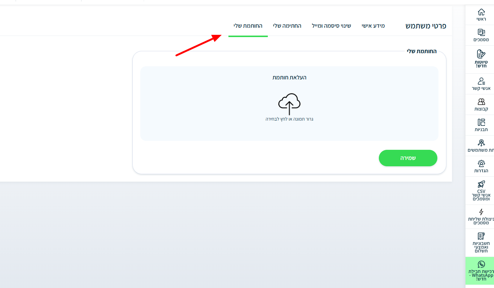Switch to שינוי סיסמה ומייל tab

coord(331,26)
